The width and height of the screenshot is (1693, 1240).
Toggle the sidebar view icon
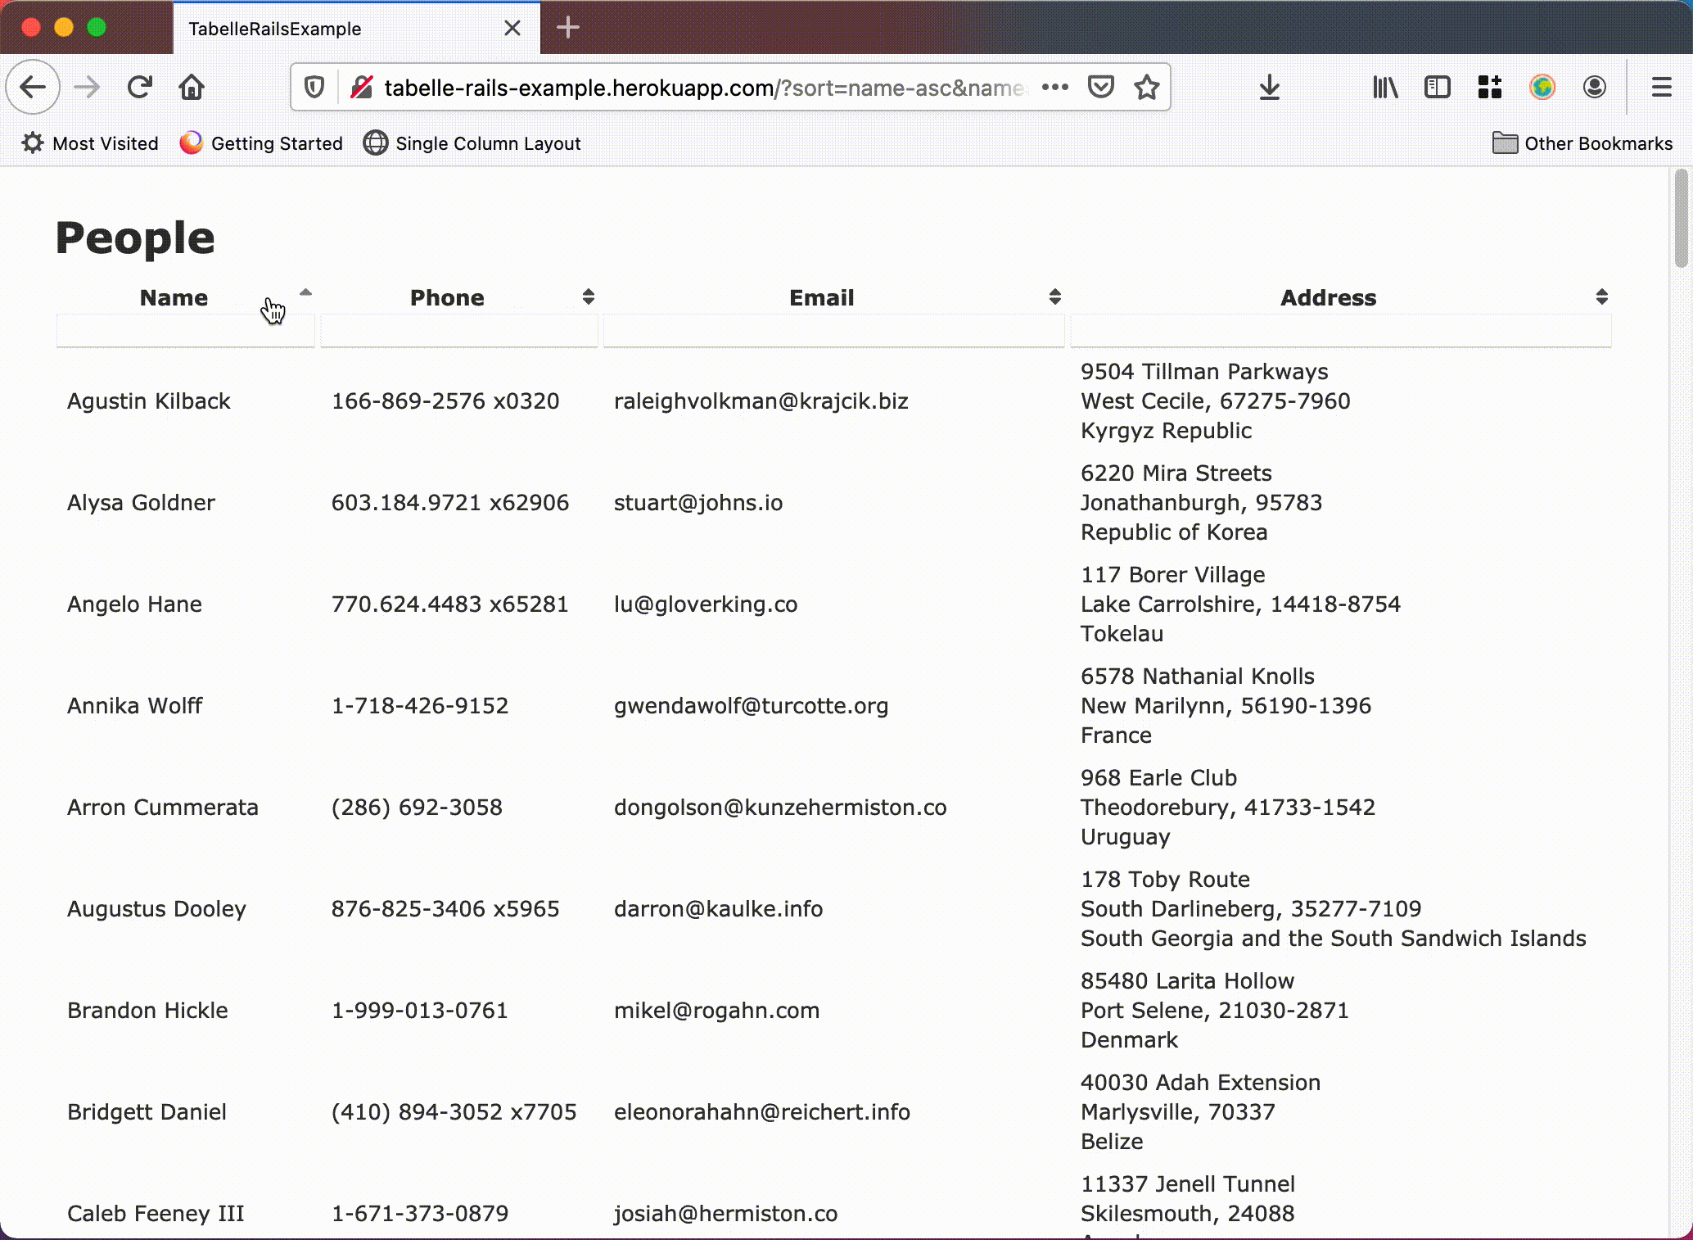[1438, 87]
